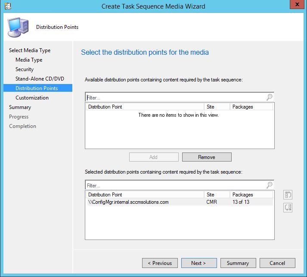Click the magnifier icon in the top filter box
The image size is (307, 277).
click(x=270, y=97)
